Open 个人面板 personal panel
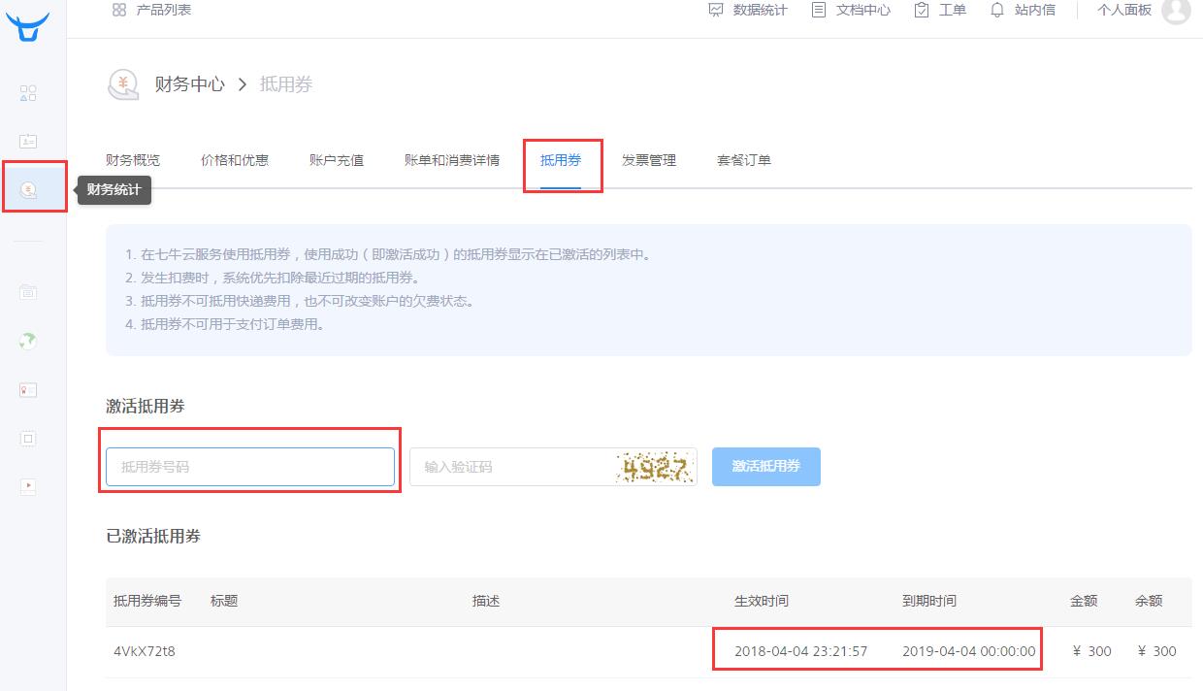This screenshot has height=691, width=1203. (1123, 10)
